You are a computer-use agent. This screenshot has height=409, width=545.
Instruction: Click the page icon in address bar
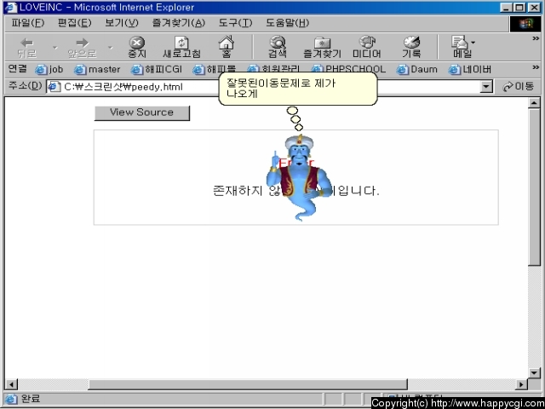(x=54, y=87)
